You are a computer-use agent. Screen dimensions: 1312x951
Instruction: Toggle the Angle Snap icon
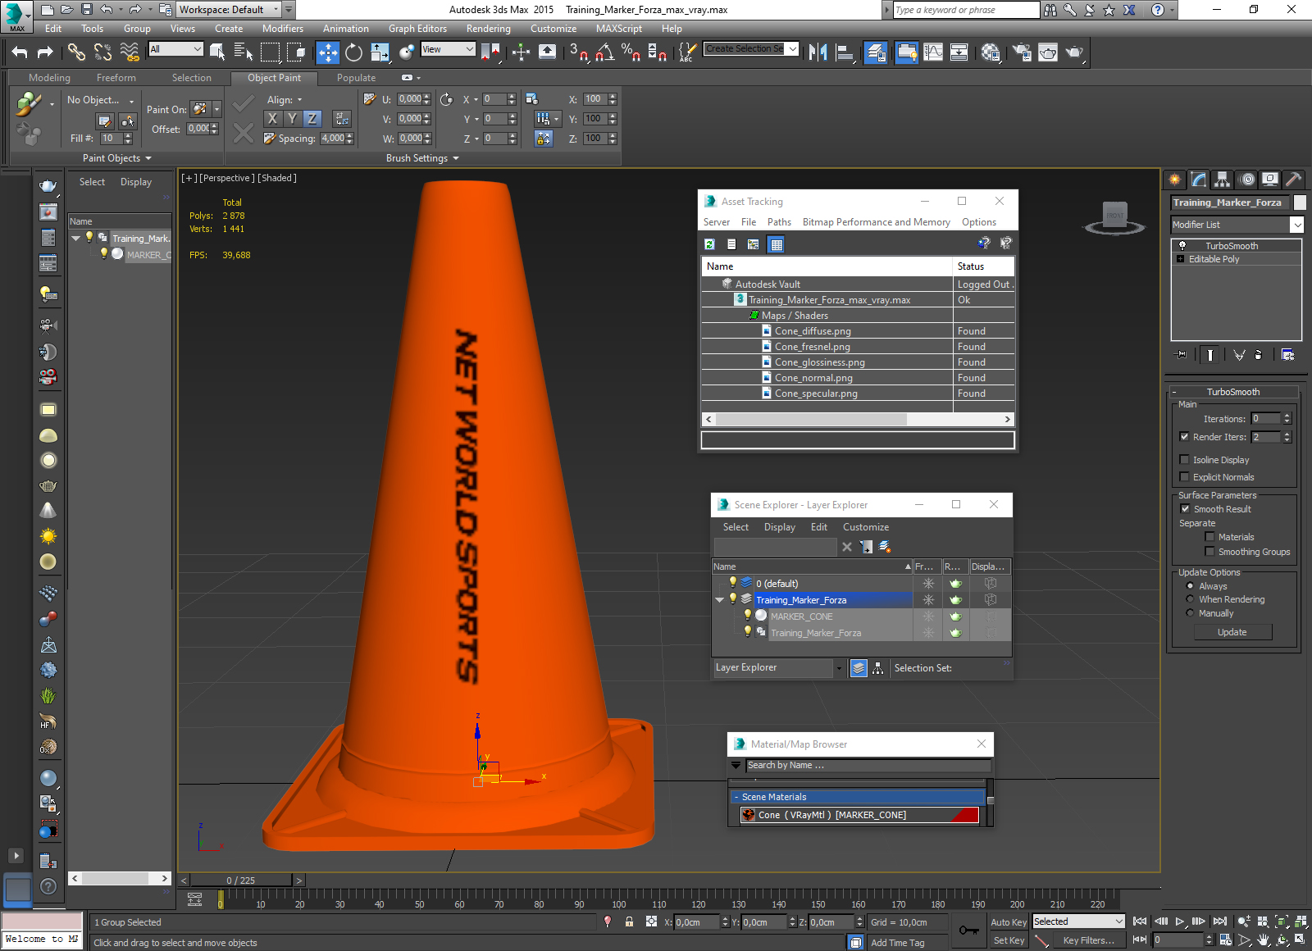tap(604, 52)
